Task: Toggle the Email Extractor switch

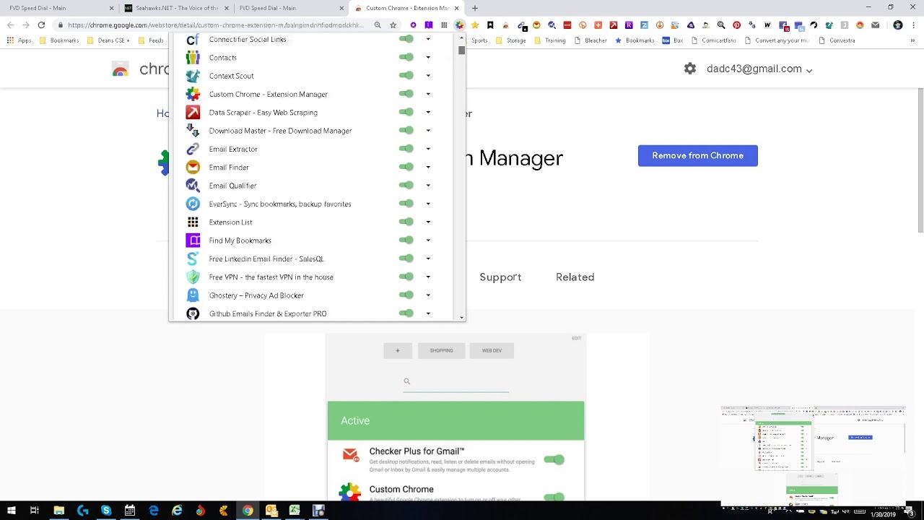Action: pos(406,149)
